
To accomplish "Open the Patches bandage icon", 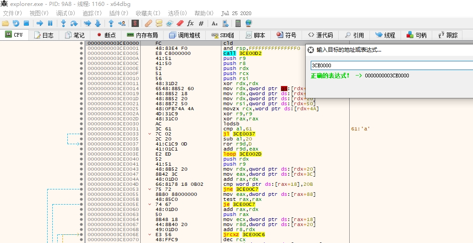I will click(148, 23).
